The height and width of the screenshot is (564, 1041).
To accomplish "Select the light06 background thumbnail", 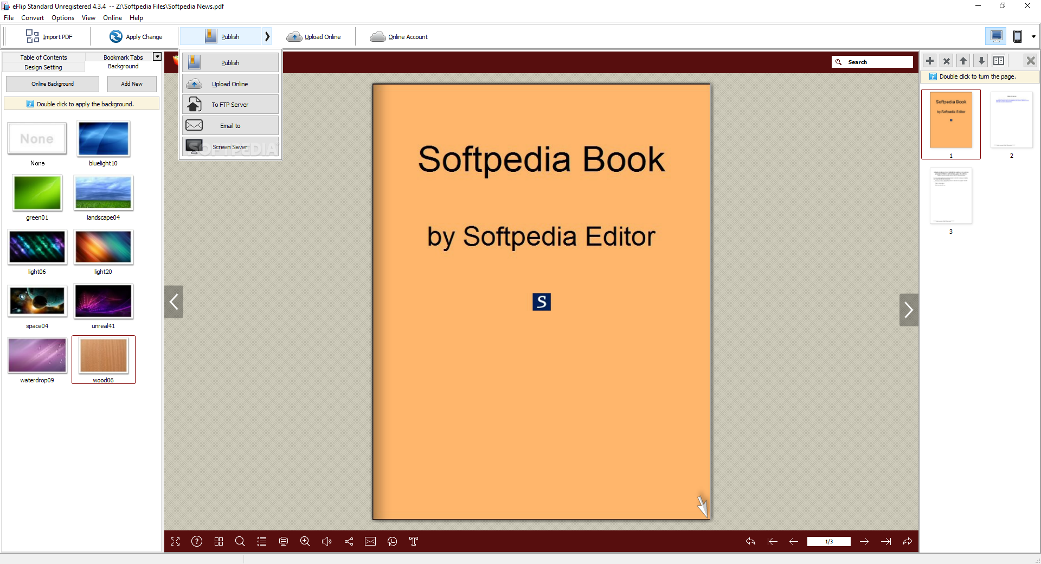I will 37,247.
